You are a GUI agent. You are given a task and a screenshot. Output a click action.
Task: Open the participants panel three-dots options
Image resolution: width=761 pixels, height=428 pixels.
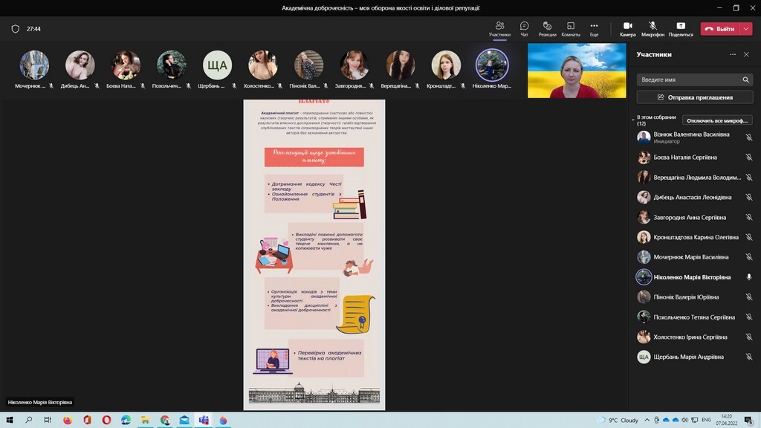click(x=733, y=54)
